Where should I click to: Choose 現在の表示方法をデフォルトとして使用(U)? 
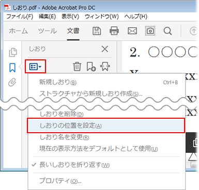(x=106, y=149)
